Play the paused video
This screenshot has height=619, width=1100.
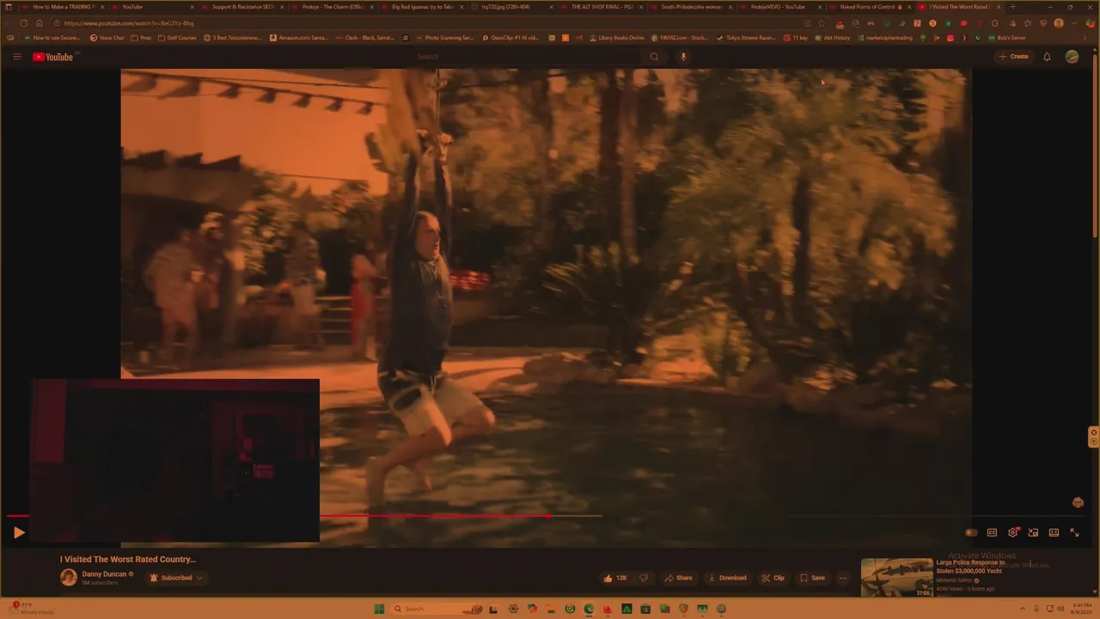coord(19,533)
